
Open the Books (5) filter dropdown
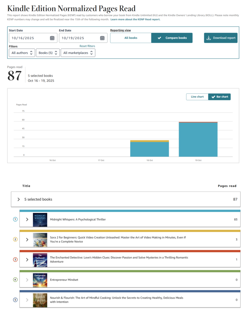48,53
